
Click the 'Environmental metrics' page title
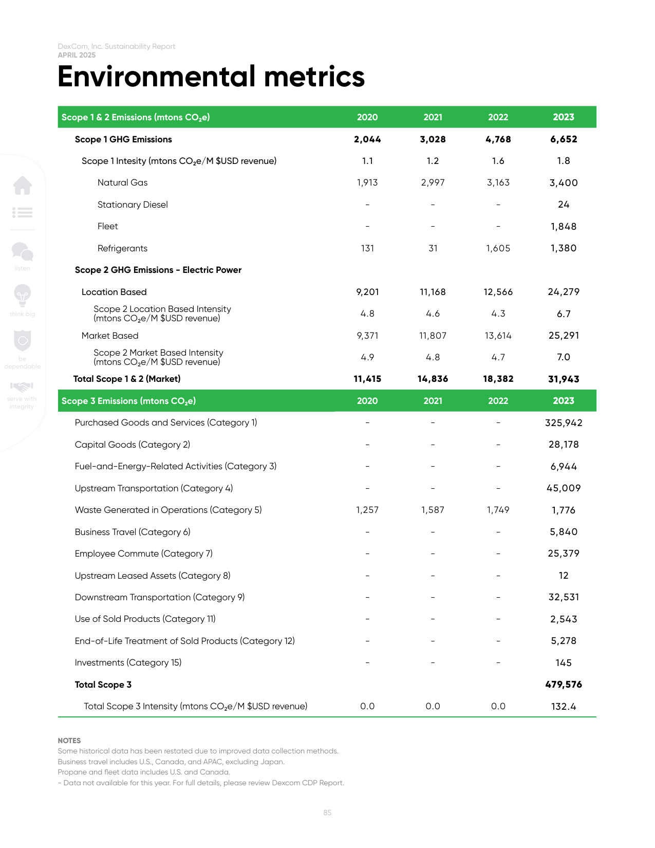211,77
